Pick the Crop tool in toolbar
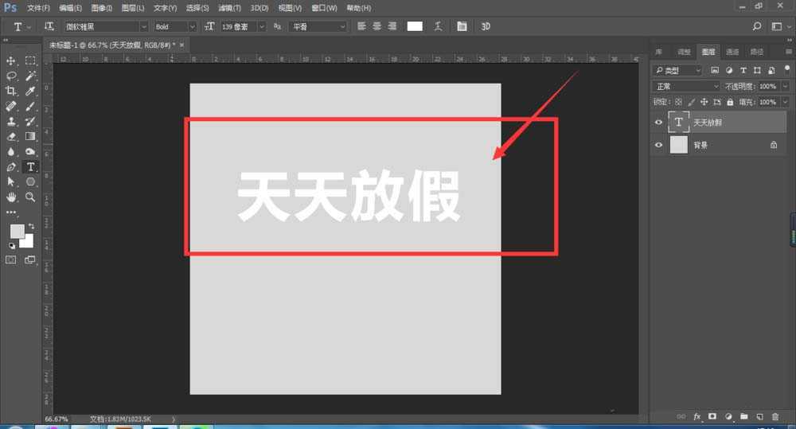The width and height of the screenshot is (796, 429). [11, 92]
